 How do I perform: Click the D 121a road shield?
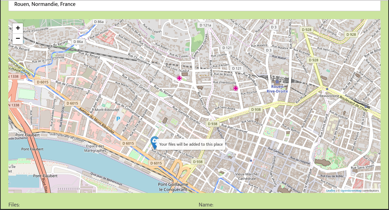(x=205, y=25)
